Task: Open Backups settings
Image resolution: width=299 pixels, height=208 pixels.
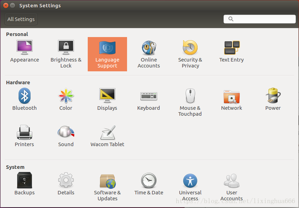Action: coord(25,184)
